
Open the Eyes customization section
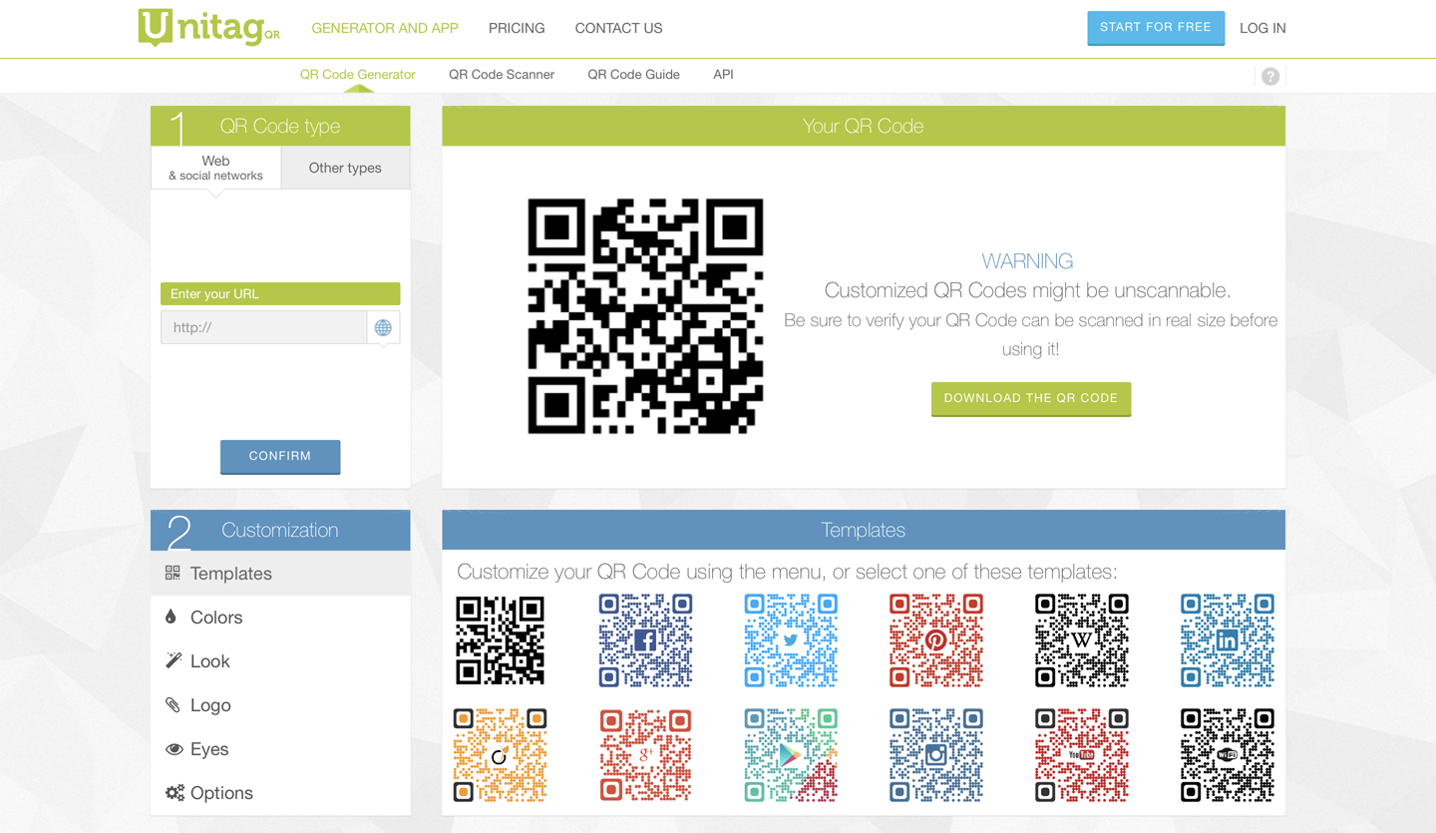(x=280, y=748)
